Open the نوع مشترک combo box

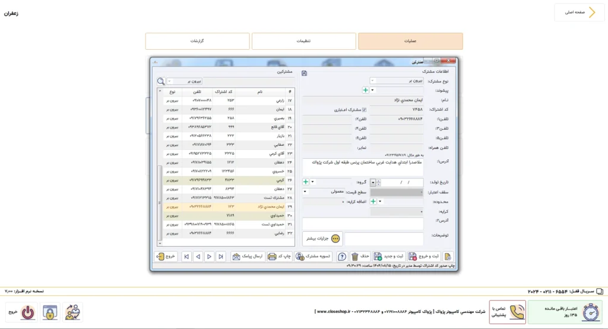(396, 81)
